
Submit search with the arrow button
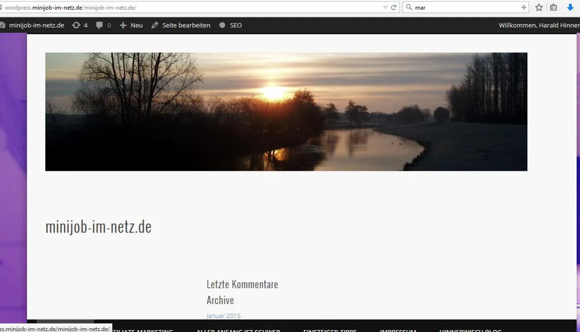(523, 7)
